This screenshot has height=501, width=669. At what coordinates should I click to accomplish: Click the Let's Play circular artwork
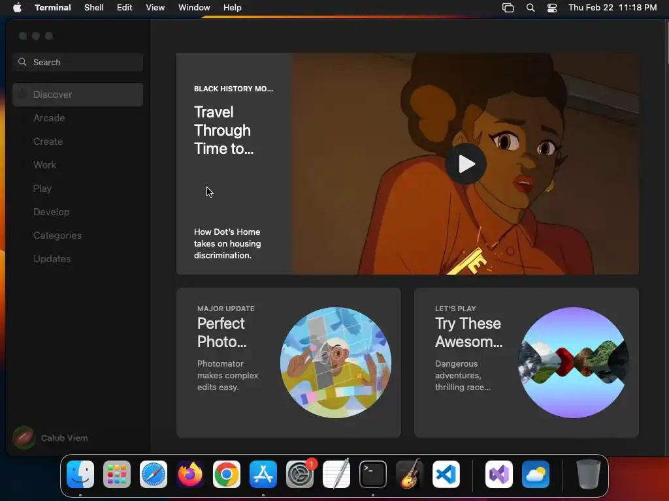click(574, 363)
